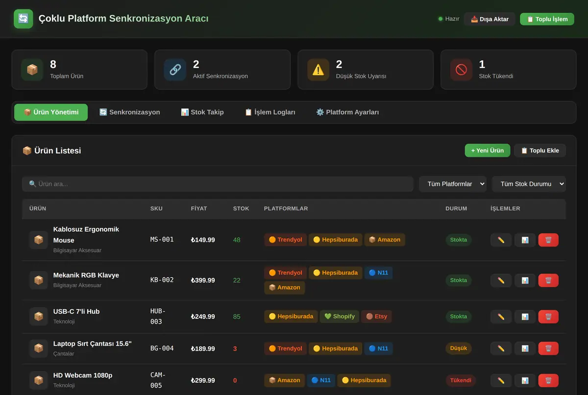This screenshot has height=395, width=588.
Task: Click the FİYAT column header
Action: coord(199,209)
